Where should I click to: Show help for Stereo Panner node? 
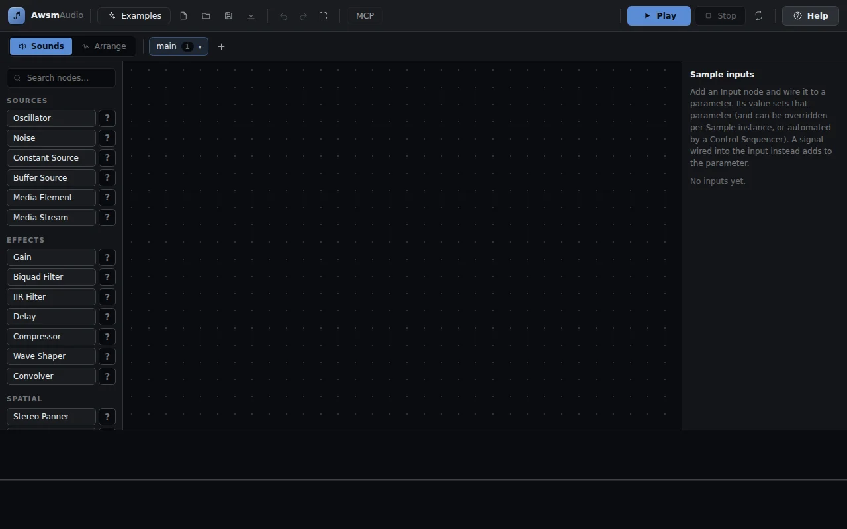pos(107,417)
